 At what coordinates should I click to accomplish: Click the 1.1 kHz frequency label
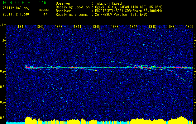click(x=2, y=40)
